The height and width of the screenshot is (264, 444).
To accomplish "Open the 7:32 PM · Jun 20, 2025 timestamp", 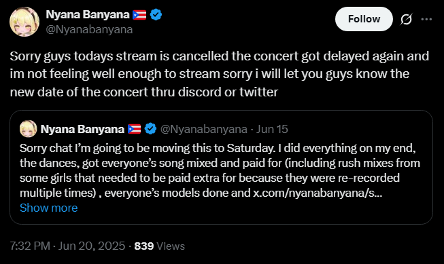I will [x=67, y=246].
